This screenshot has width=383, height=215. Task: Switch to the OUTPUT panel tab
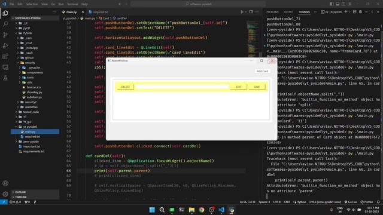pyautogui.click(x=288, y=12)
